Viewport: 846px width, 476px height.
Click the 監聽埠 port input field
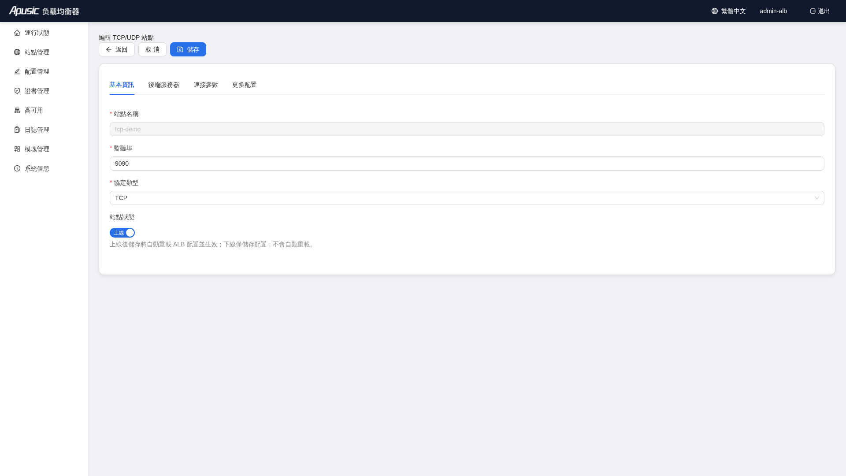pos(467,164)
